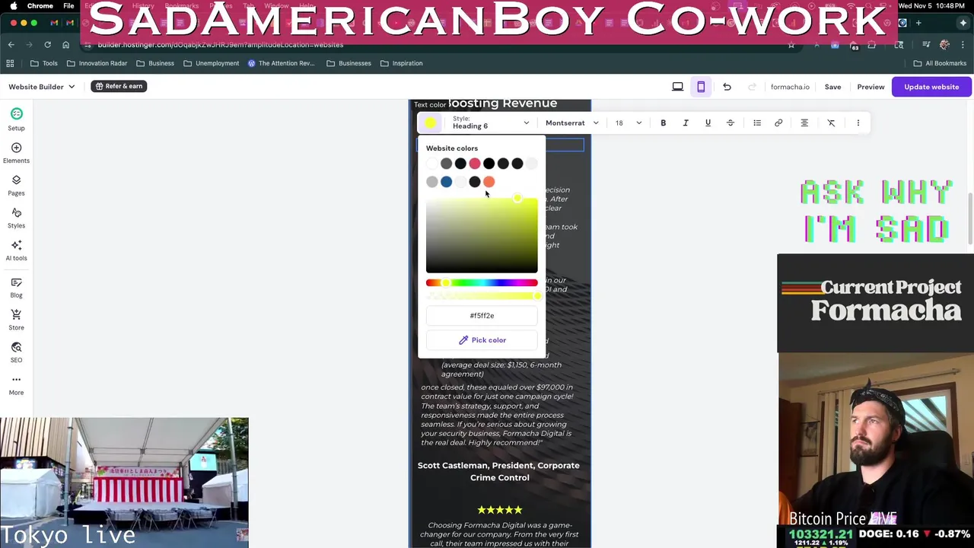
Task: Open the Montserrat font dropdown
Action: (x=571, y=123)
